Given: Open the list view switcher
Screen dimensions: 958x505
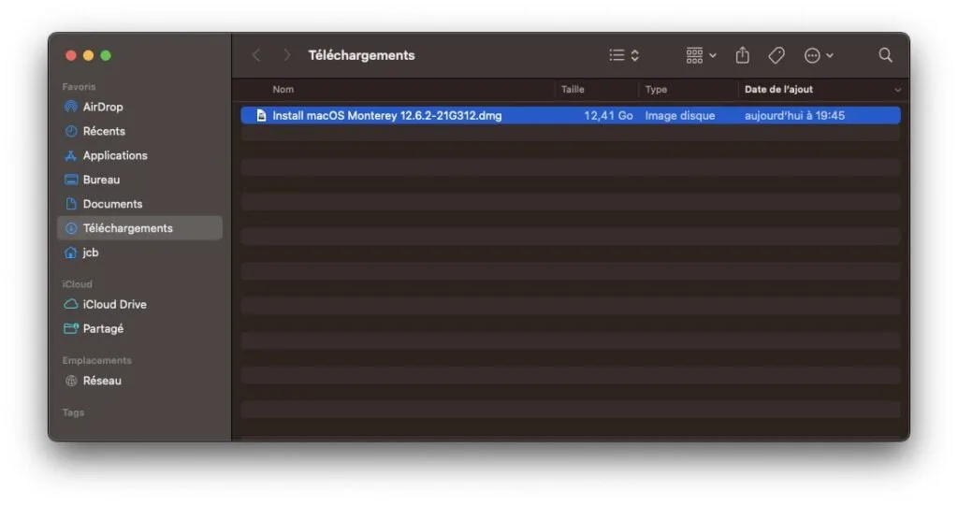Looking at the screenshot, I should [x=624, y=55].
